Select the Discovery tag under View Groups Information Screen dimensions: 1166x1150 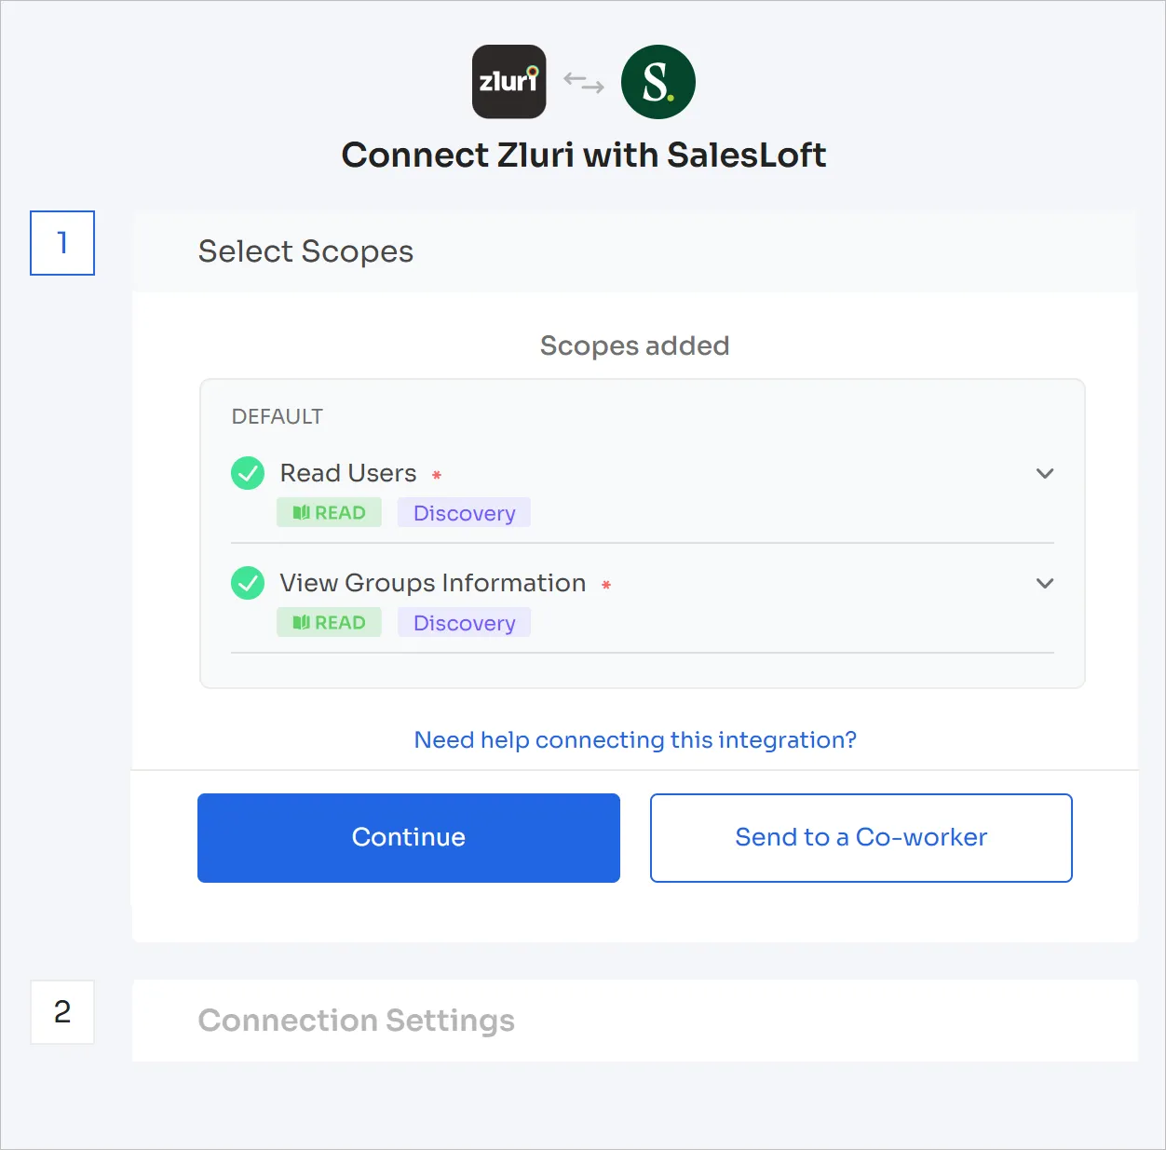point(464,623)
